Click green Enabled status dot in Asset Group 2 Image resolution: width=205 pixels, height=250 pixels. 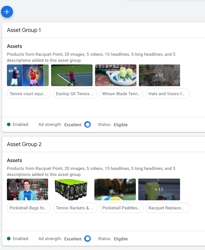coord(9,239)
